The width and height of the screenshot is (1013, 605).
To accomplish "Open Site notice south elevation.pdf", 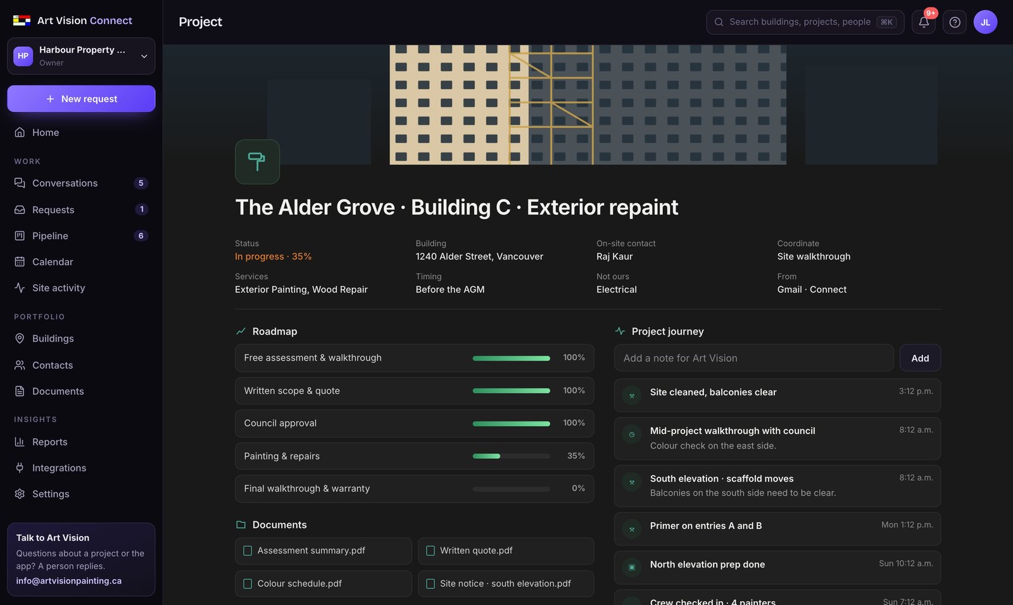I will click(506, 583).
